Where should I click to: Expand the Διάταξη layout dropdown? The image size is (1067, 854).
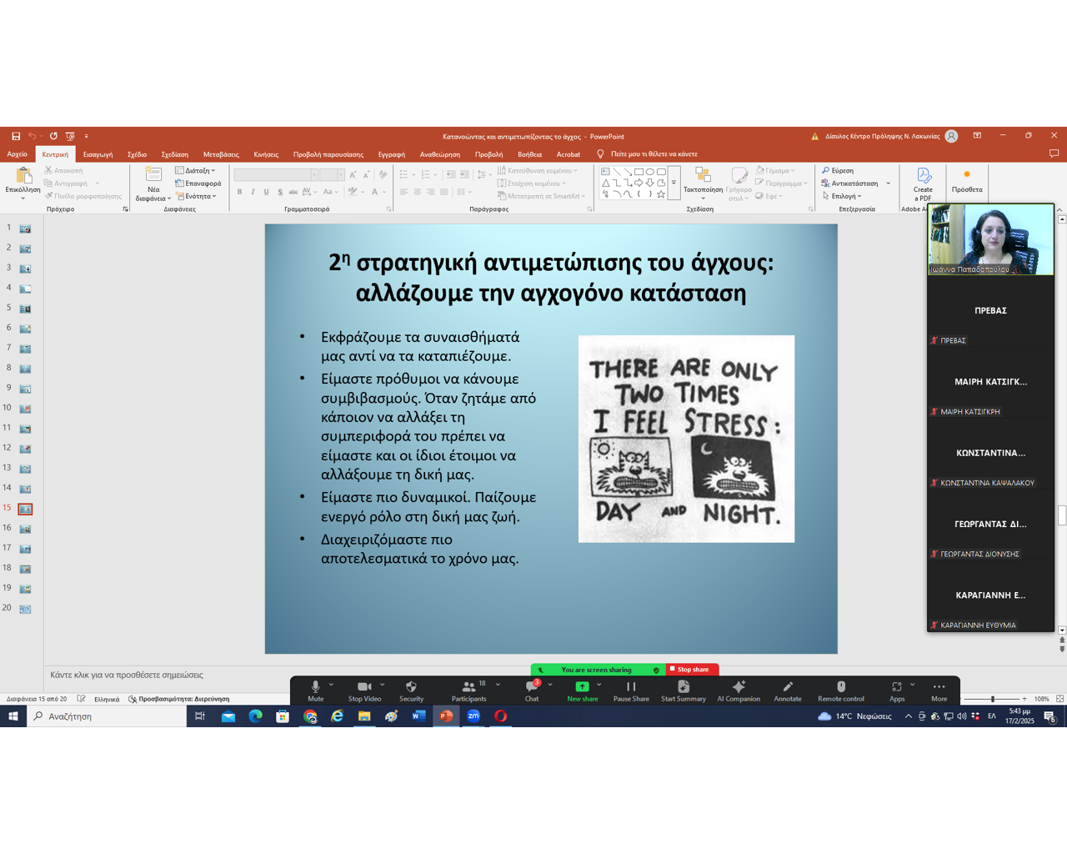tap(196, 171)
